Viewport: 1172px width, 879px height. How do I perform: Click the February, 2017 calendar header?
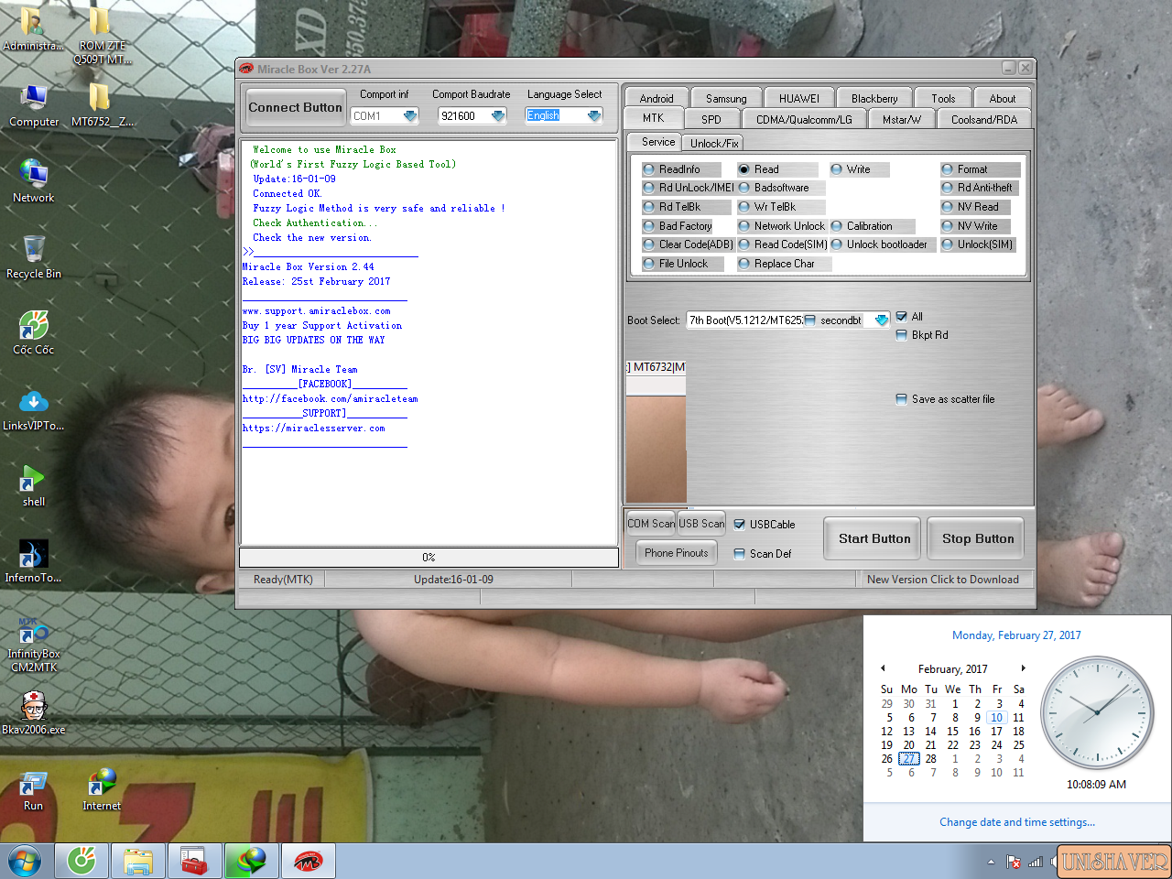click(952, 668)
